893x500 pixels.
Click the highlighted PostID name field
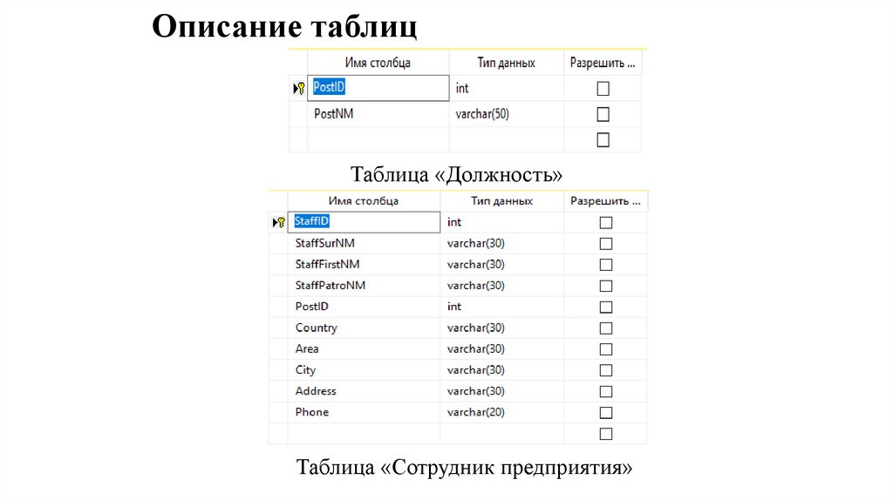378,88
